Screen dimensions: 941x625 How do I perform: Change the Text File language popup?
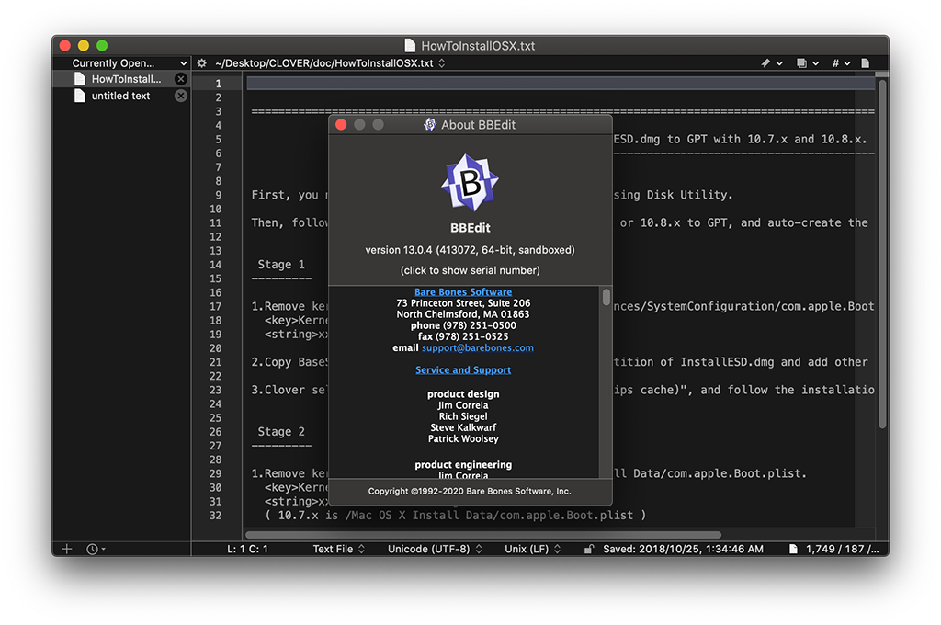[x=338, y=549]
